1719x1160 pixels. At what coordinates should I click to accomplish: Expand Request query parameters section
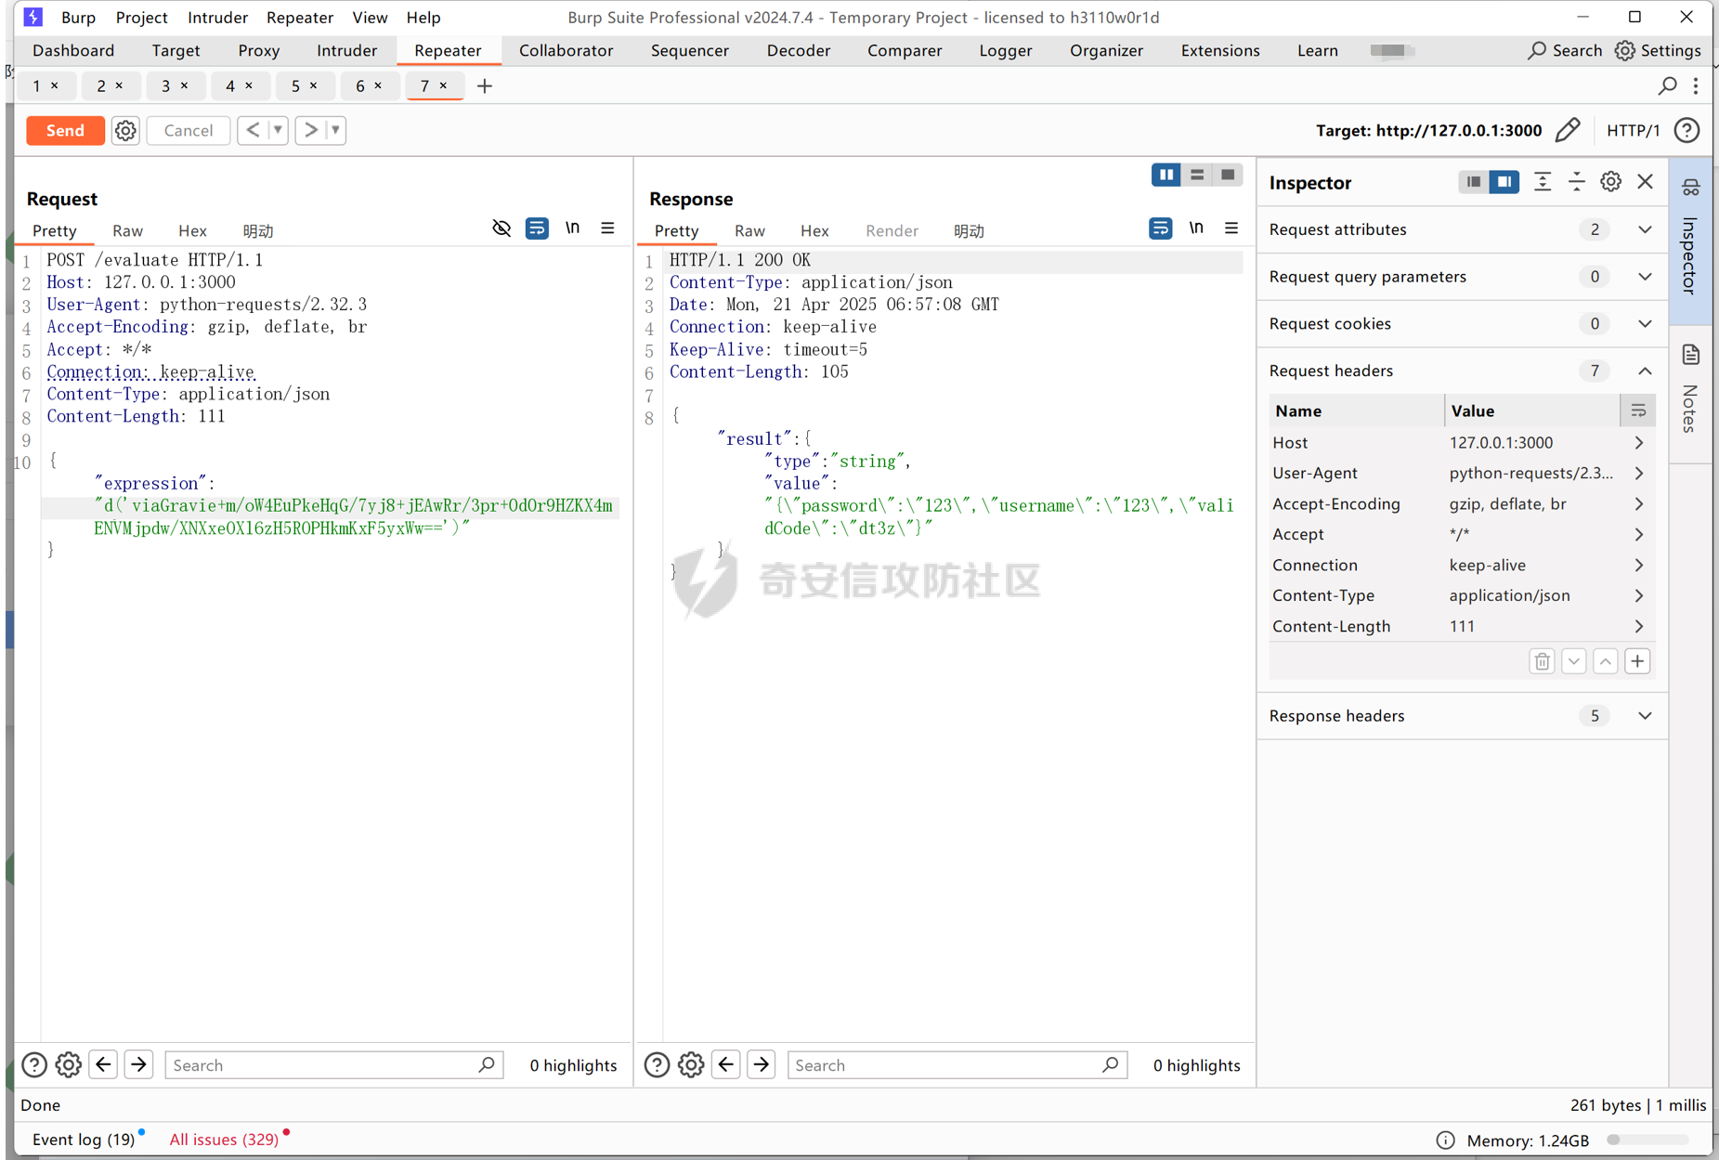pos(1645,277)
